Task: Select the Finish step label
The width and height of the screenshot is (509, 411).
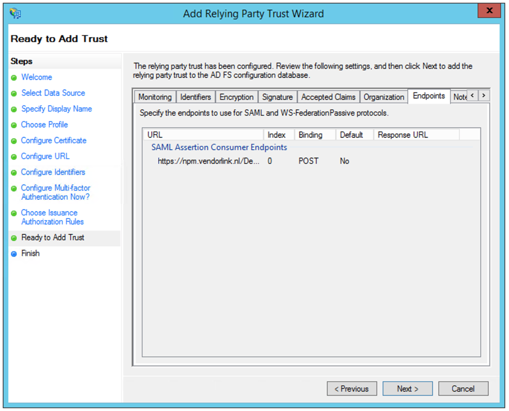Action: tap(30, 253)
